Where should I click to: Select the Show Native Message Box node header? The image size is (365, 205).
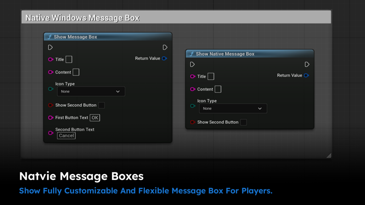tap(250, 54)
